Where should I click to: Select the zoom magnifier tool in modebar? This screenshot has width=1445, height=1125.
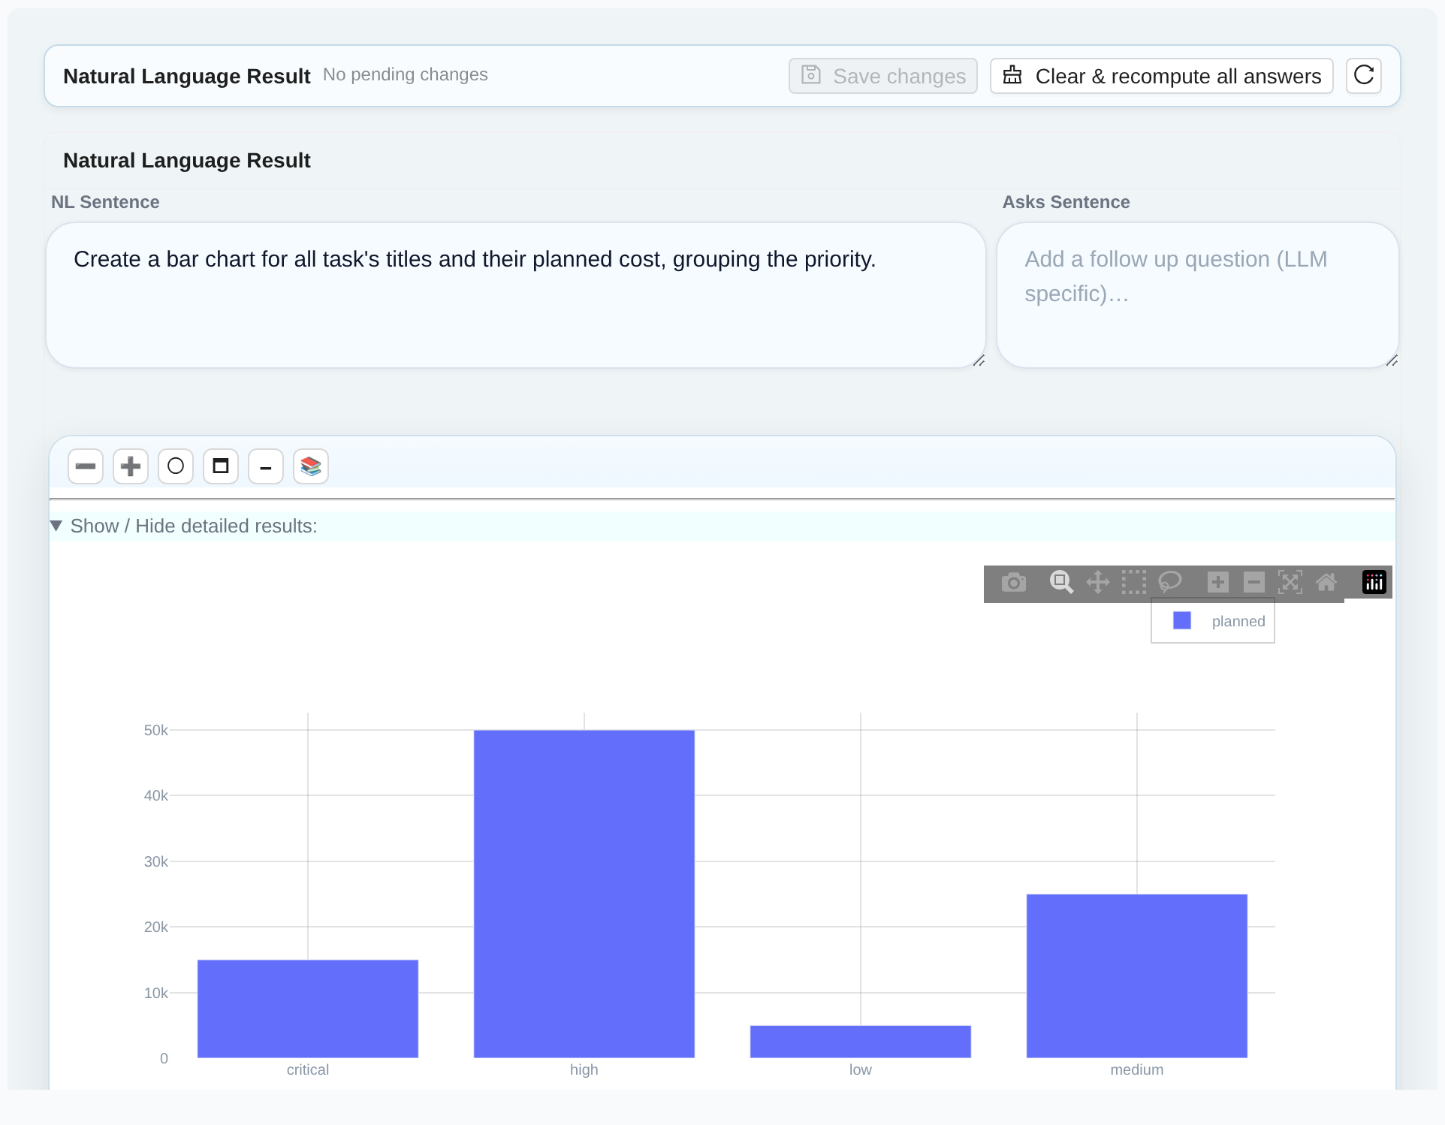pos(1061,583)
